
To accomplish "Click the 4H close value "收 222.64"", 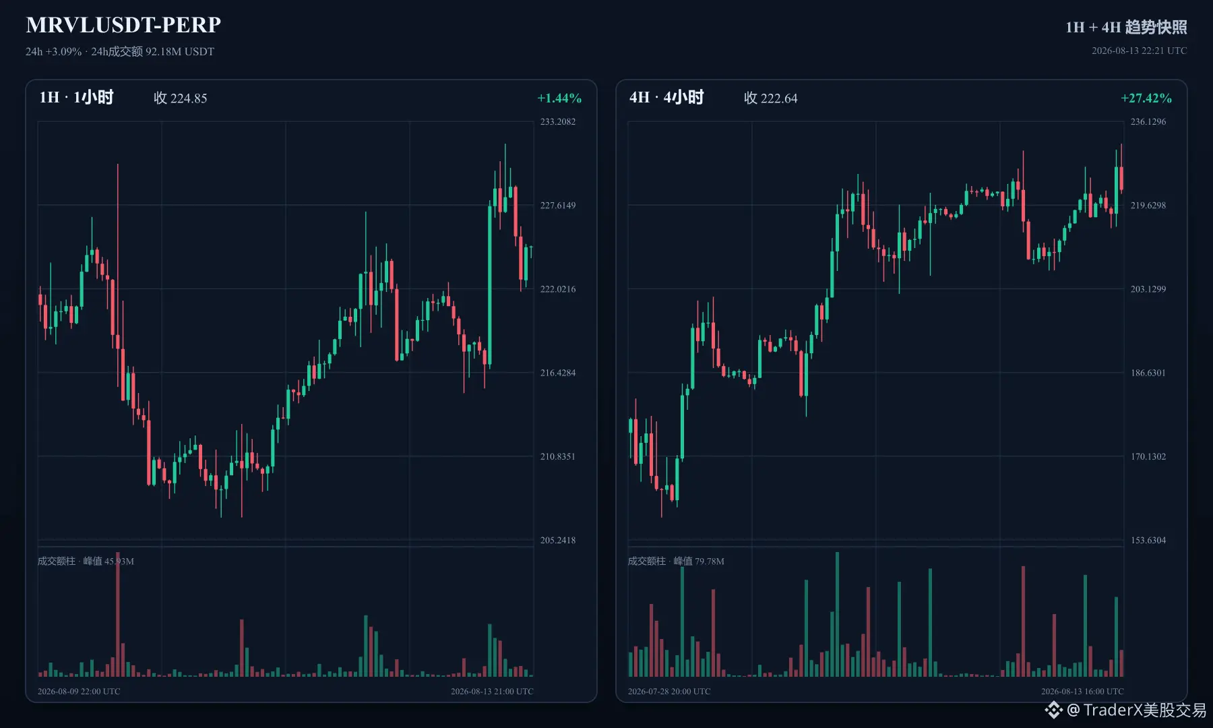I will click(771, 98).
